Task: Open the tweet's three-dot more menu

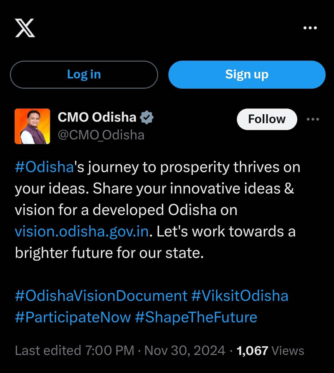Action: click(x=313, y=119)
